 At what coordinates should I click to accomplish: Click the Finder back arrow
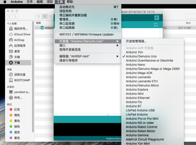point(9,16)
